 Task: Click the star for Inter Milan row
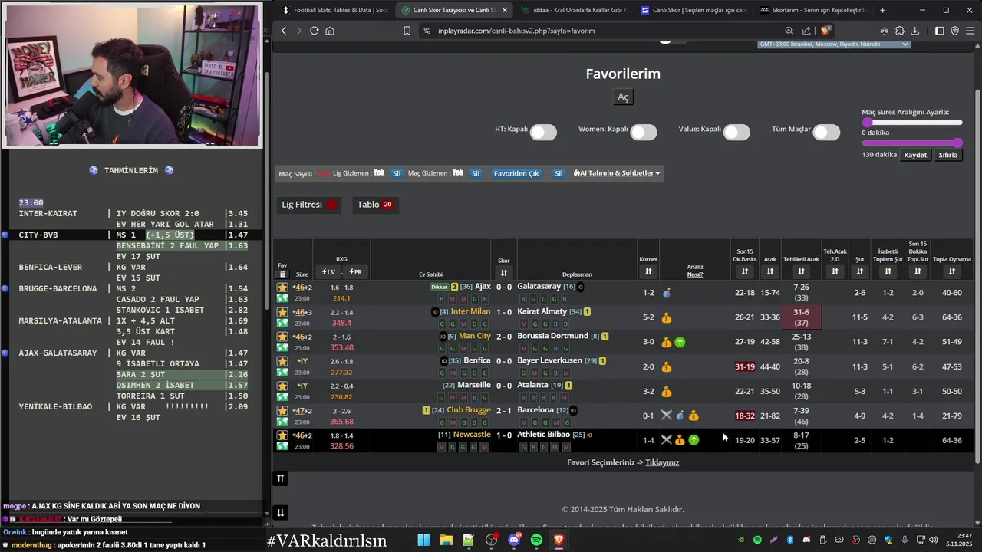[282, 312]
